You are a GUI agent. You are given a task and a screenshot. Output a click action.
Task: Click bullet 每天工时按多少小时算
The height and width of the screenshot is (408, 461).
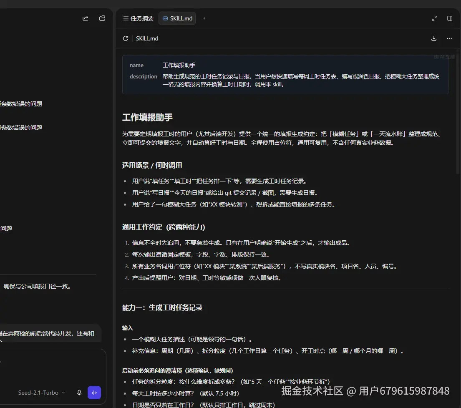click(x=186, y=393)
